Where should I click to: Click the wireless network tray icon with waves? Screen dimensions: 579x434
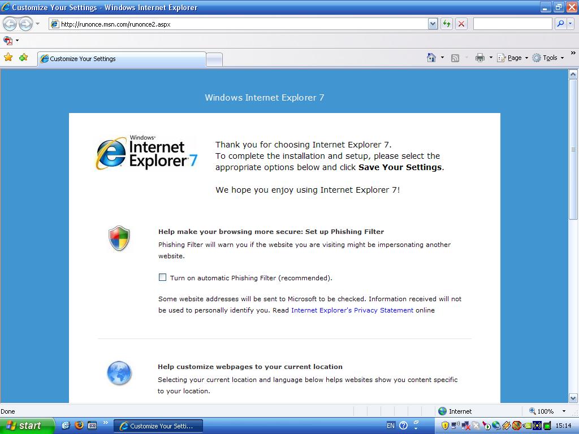click(x=455, y=426)
